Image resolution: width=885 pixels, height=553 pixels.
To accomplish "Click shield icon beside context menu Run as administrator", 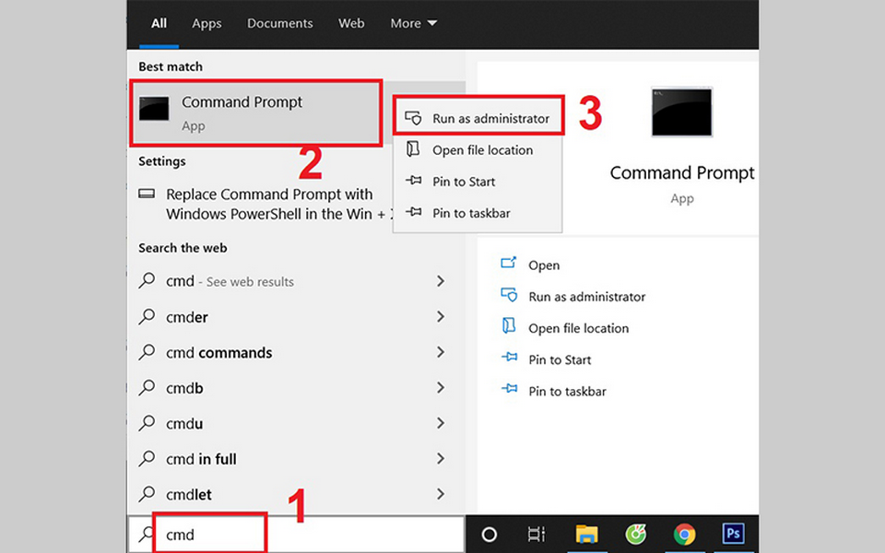I will click(413, 118).
